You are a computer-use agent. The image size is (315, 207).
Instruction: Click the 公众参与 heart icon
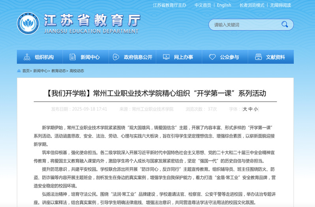(212, 57)
